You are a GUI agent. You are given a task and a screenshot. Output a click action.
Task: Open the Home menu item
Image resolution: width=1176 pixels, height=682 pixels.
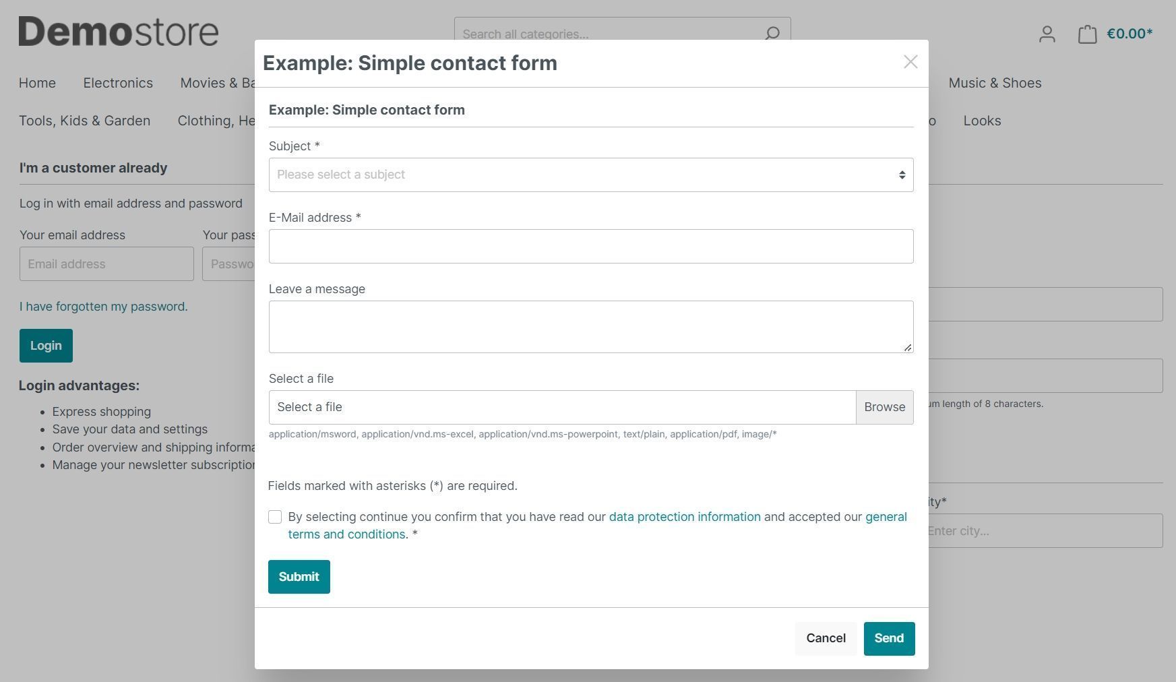coord(37,83)
